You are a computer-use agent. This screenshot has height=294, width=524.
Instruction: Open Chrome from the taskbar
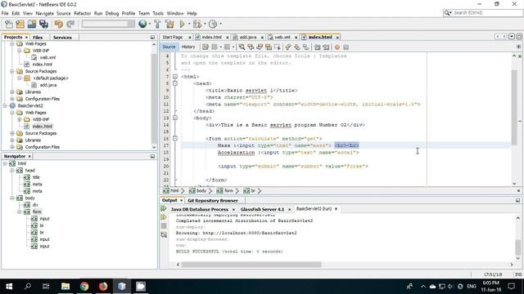84,286
